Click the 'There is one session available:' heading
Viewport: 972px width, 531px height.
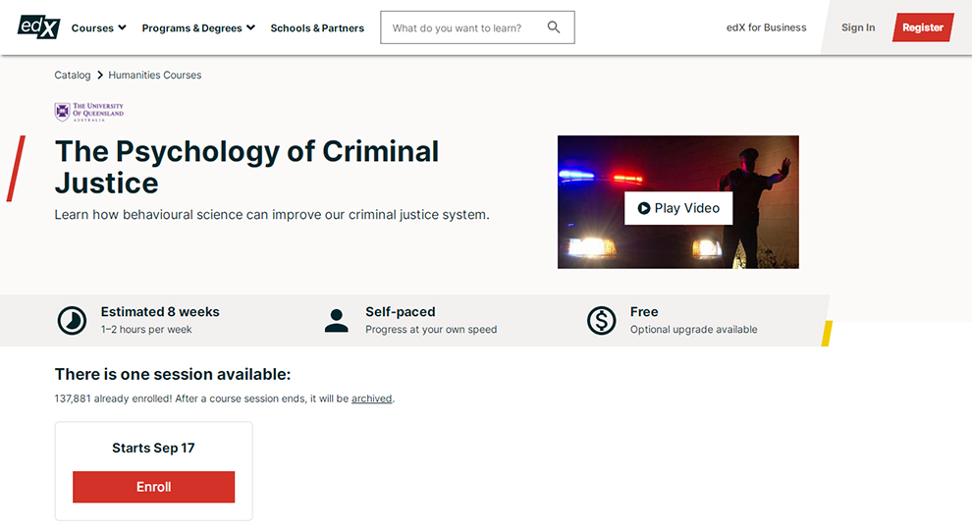pyautogui.click(x=173, y=374)
